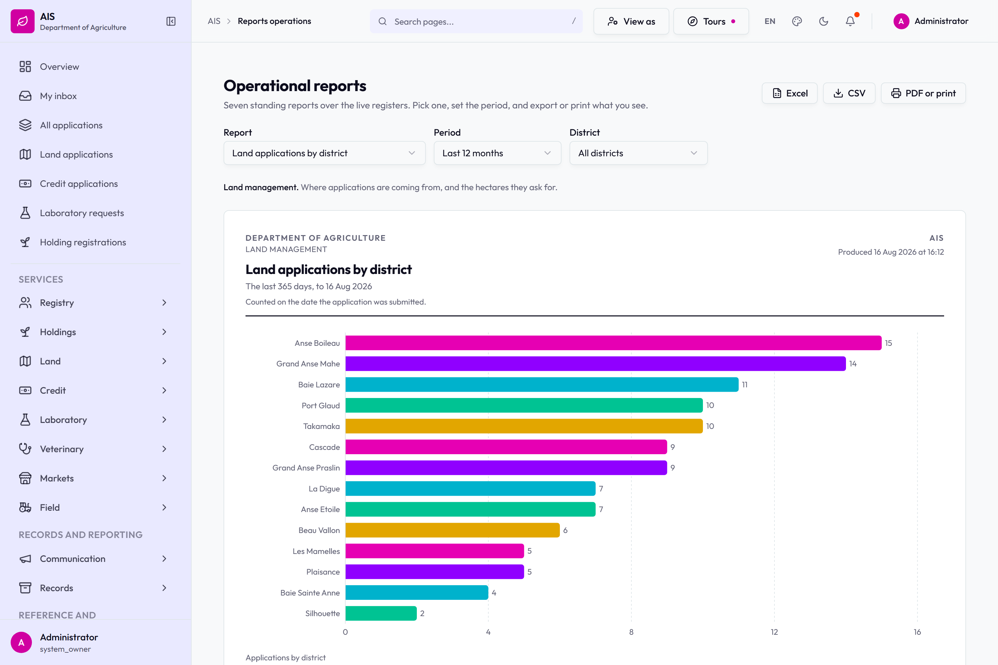Focus the Search pages field
This screenshot has height=665, width=998.
coord(476,21)
